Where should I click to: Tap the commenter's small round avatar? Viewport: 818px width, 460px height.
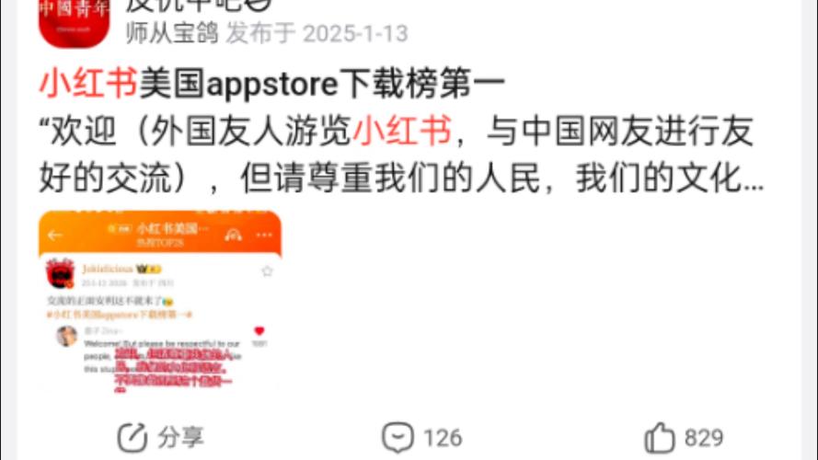click(67, 337)
